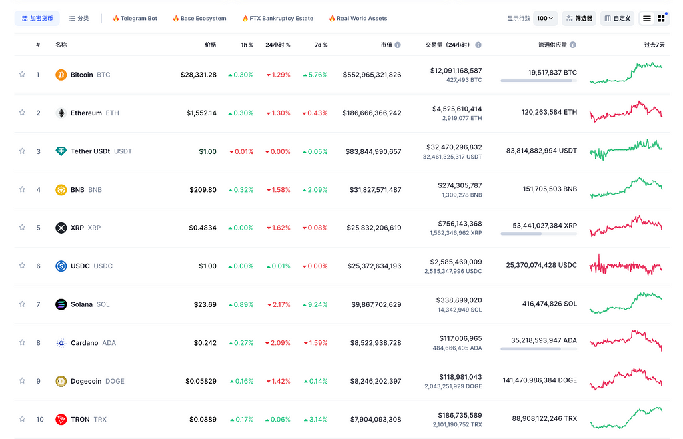Screen dimensions: 683x439
Task: Open the FTX Bankruptcy Estate category
Action: click(x=278, y=18)
